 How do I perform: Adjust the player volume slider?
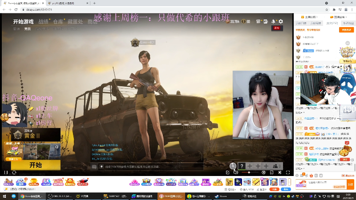point(250,172)
